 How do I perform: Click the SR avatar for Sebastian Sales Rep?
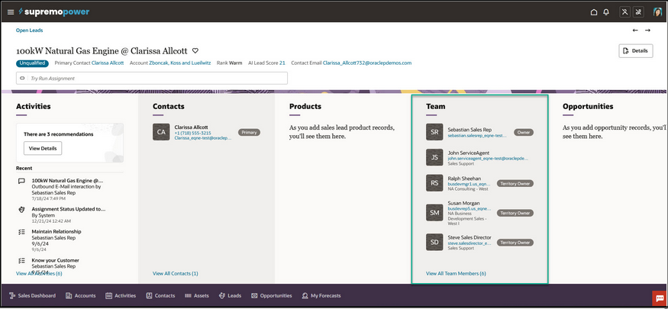pos(434,132)
